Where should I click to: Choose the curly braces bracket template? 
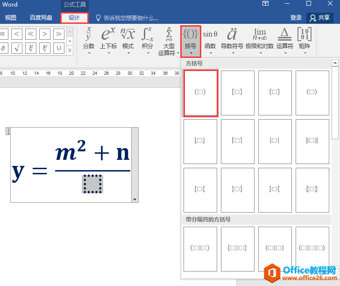coord(275,93)
